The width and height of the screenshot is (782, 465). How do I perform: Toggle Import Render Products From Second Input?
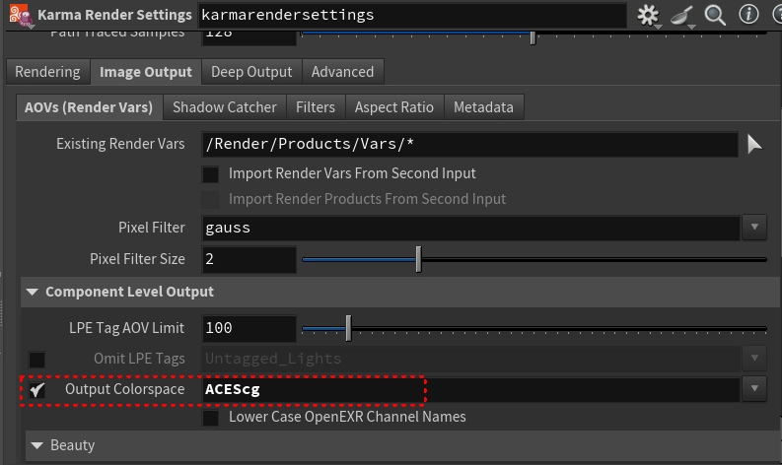[210, 199]
